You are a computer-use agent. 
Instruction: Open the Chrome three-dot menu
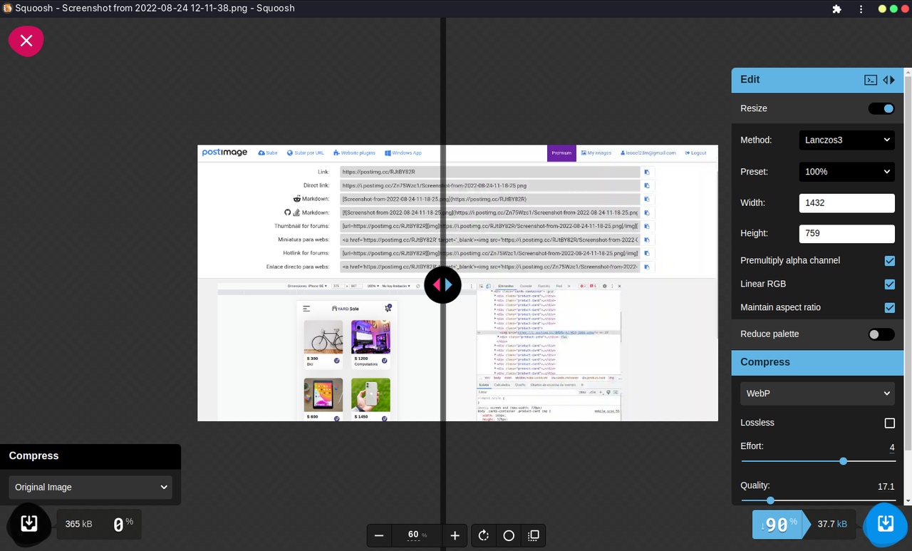coord(861,8)
